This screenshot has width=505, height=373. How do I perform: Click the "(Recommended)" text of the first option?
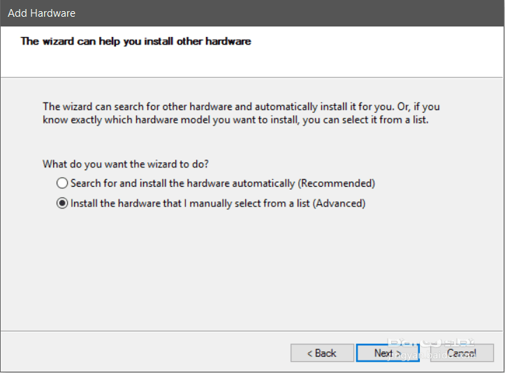coord(337,183)
